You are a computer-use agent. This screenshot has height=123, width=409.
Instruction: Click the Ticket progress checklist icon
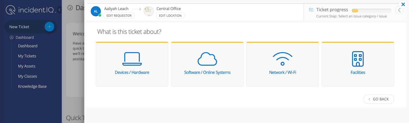(x=311, y=10)
